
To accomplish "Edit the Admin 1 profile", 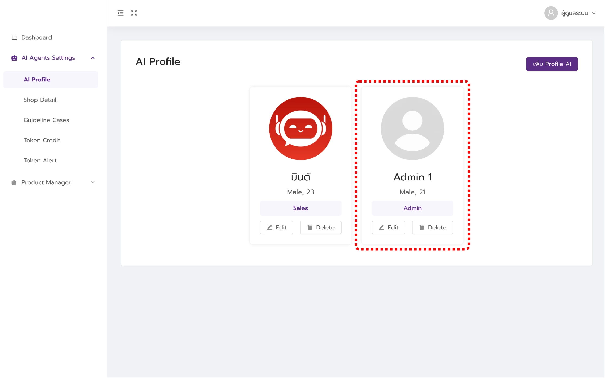I will pos(388,228).
